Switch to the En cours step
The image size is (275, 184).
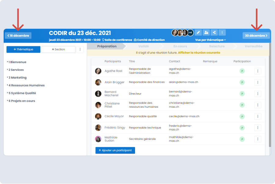[180, 46]
